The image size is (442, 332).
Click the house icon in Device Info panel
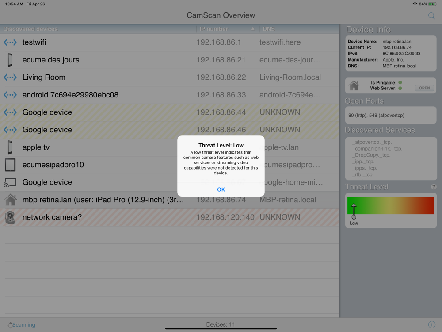354,85
